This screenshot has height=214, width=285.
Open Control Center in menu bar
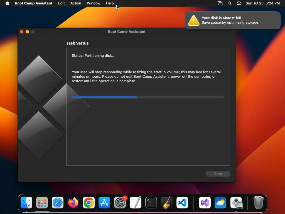(239, 3)
